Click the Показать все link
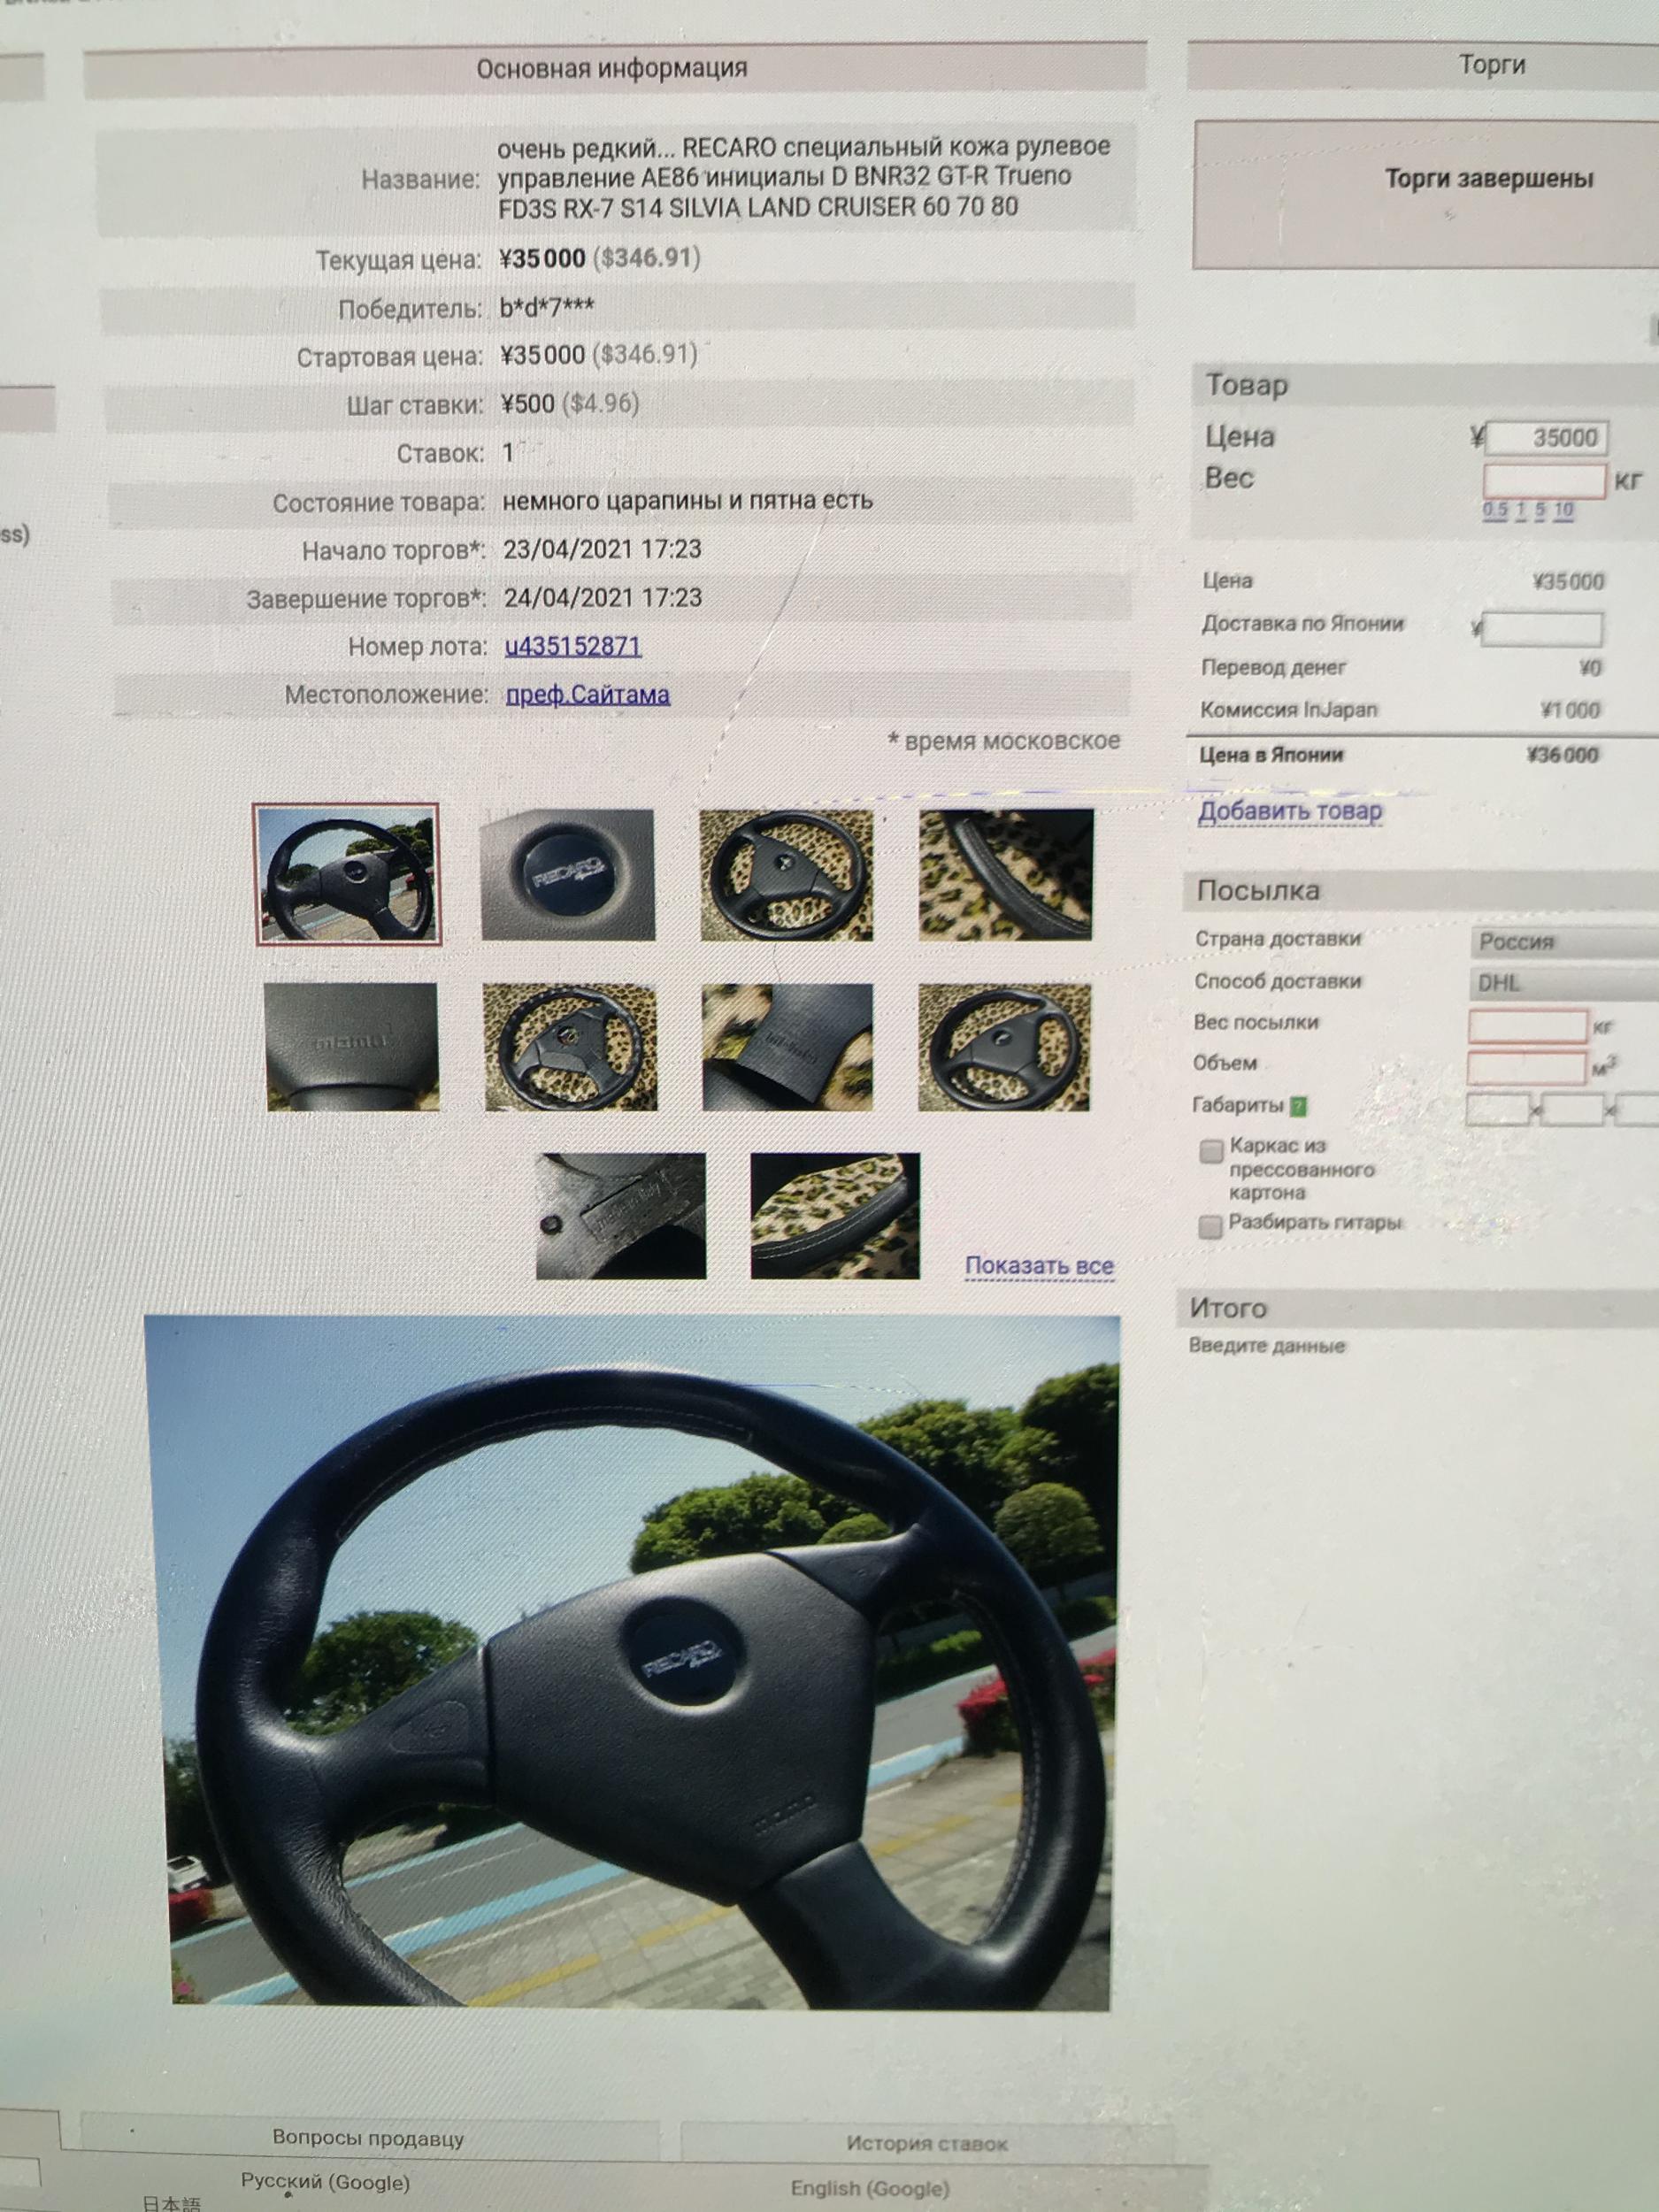This screenshot has width=1659, height=2212. pyautogui.click(x=1039, y=1265)
